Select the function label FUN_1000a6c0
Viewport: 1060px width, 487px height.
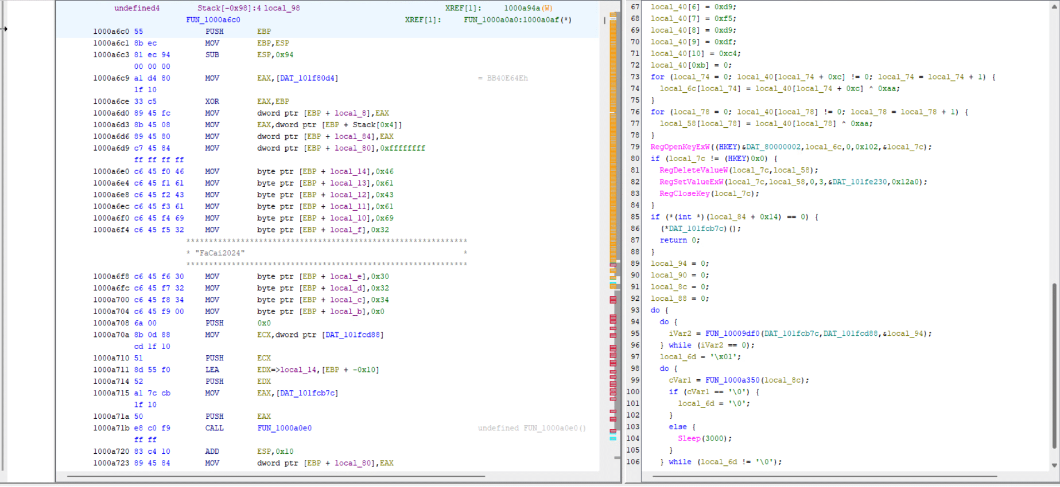point(213,19)
